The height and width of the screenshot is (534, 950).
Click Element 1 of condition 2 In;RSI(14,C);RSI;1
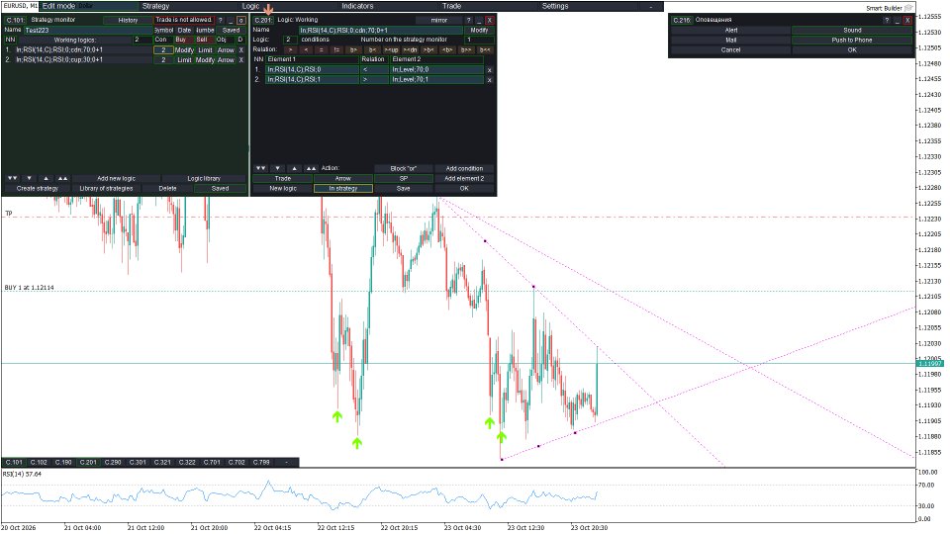312,79
